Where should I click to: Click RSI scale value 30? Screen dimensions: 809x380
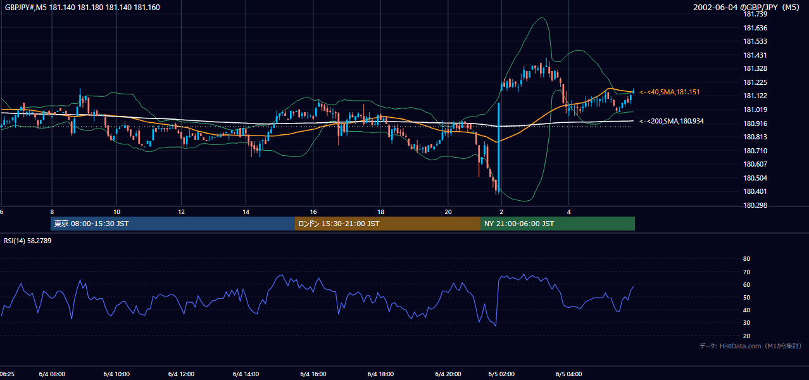pos(746,322)
